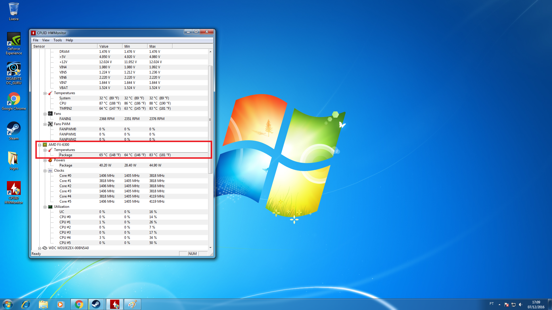This screenshot has width=552, height=310.
Task: Collapse AMD FX-6300 Temperatures node
Action: click(45, 150)
